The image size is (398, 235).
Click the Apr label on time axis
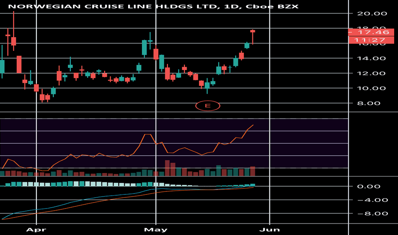[36, 230]
